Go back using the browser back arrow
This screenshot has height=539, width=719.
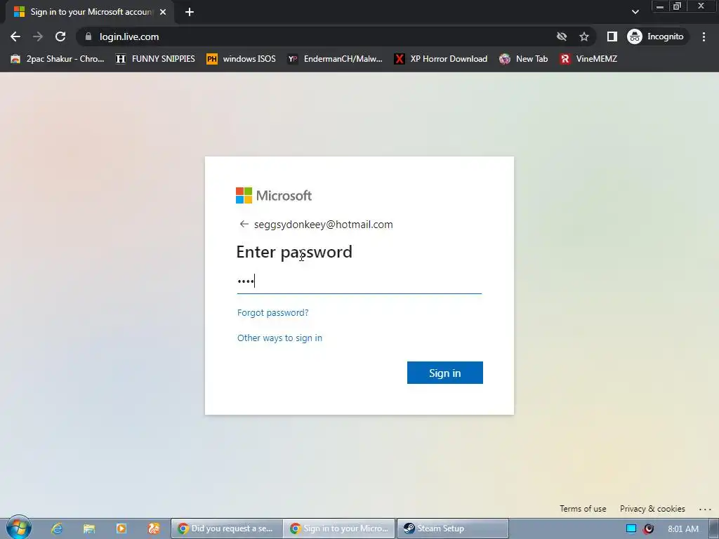click(15, 36)
